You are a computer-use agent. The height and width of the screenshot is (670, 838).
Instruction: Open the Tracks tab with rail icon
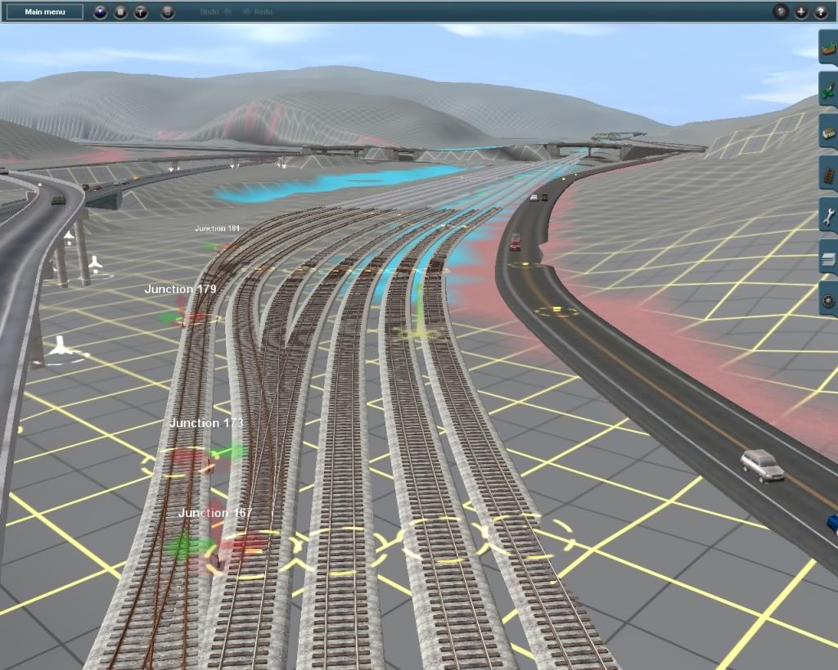(828, 173)
